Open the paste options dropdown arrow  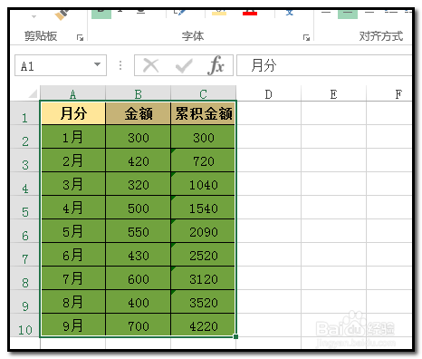click(34, 16)
